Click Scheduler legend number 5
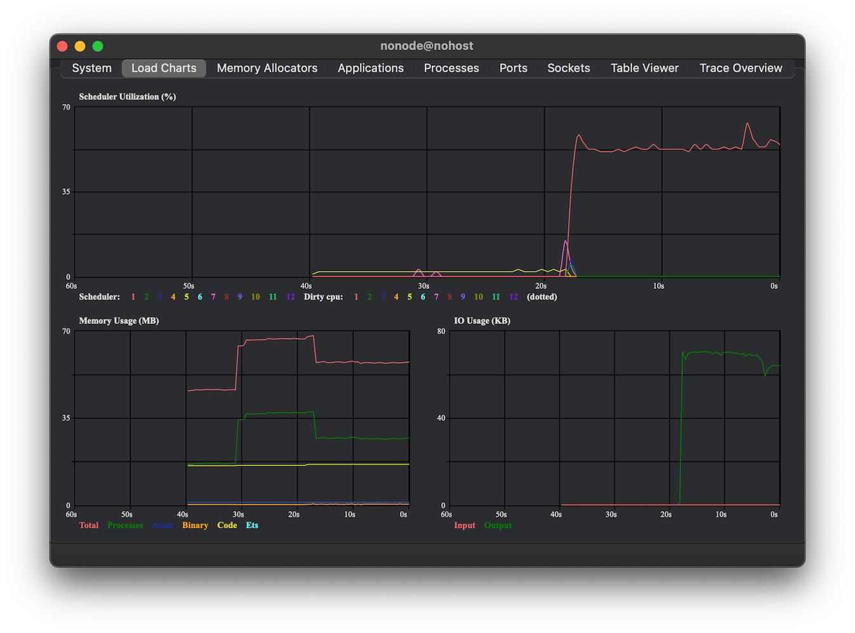855x633 pixels. pos(187,297)
